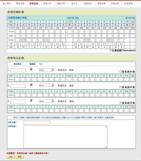Open 成績查詢 tab

pyautogui.click(x=128, y=4)
